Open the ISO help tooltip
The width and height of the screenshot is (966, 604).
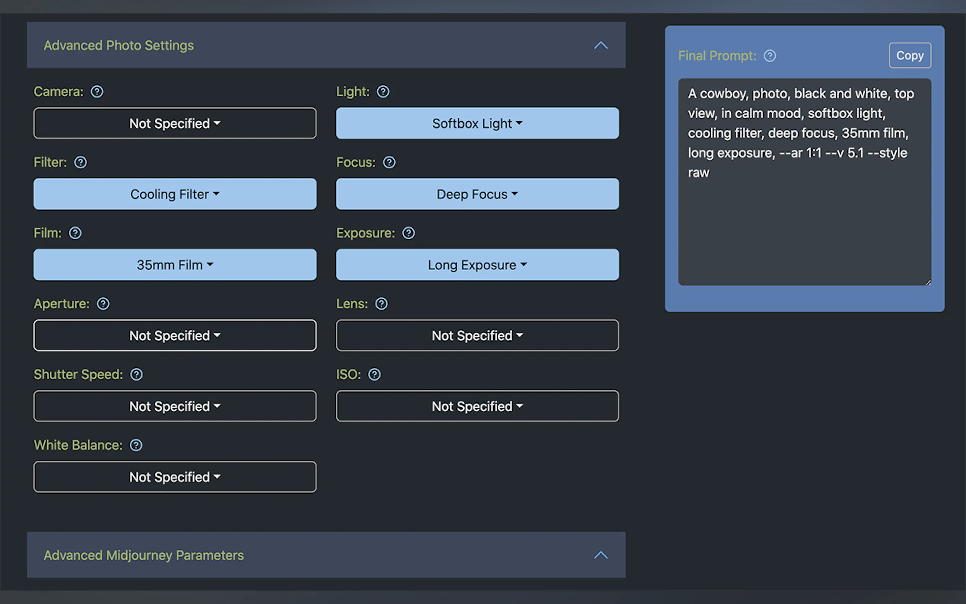(x=374, y=374)
